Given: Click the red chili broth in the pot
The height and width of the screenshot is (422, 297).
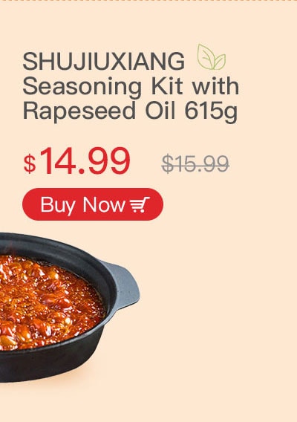Looking at the screenshot, I should click(x=48, y=303).
